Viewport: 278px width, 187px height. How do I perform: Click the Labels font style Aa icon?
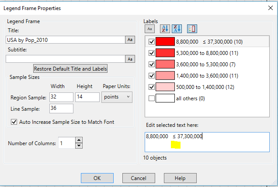[149, 29]
